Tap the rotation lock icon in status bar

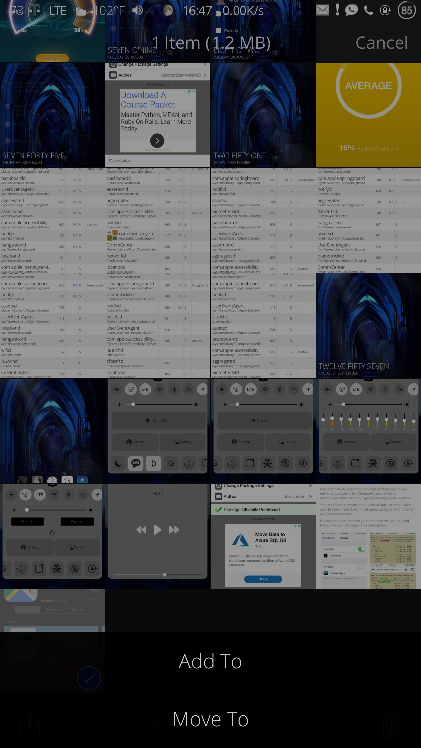[x=385, y=10]
